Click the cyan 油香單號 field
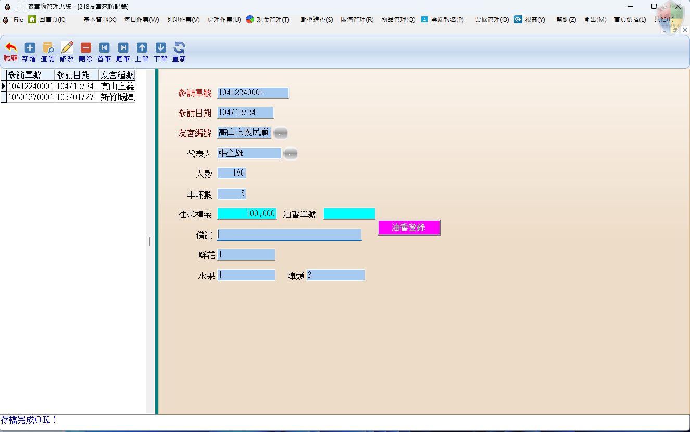Viewport: 690px width, 432px height. 349,214
